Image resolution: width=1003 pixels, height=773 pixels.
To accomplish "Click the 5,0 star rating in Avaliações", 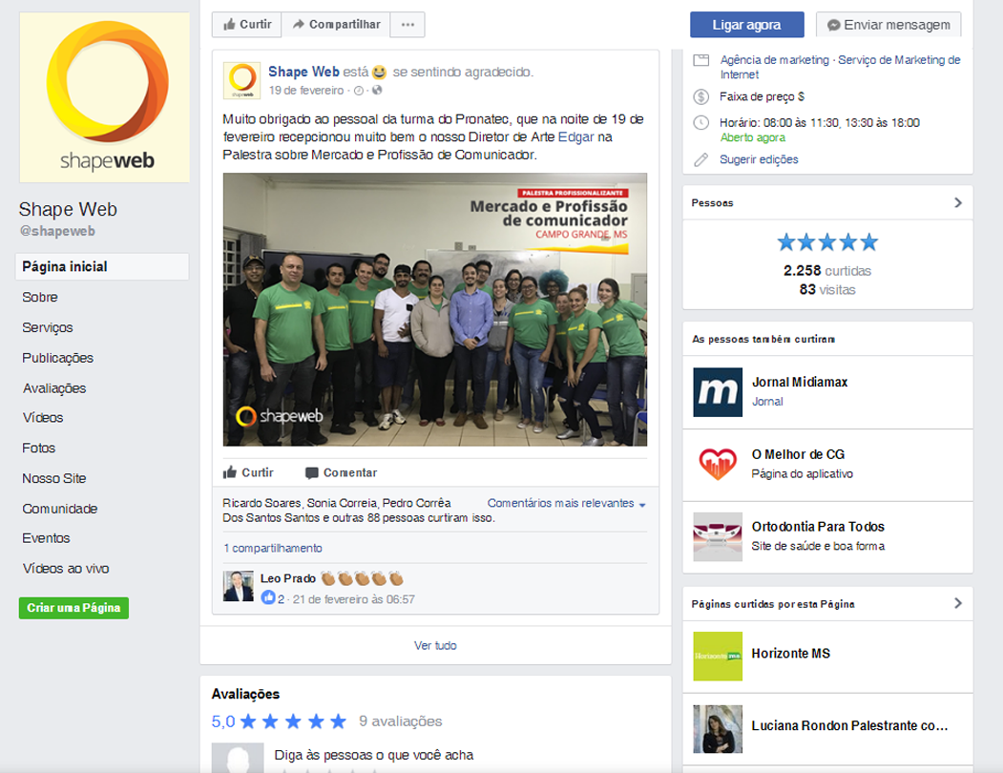I will point(279,721).
